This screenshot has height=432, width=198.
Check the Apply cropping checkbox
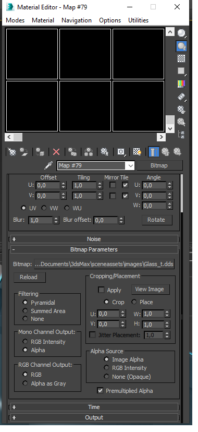click(x=101, y=290)
